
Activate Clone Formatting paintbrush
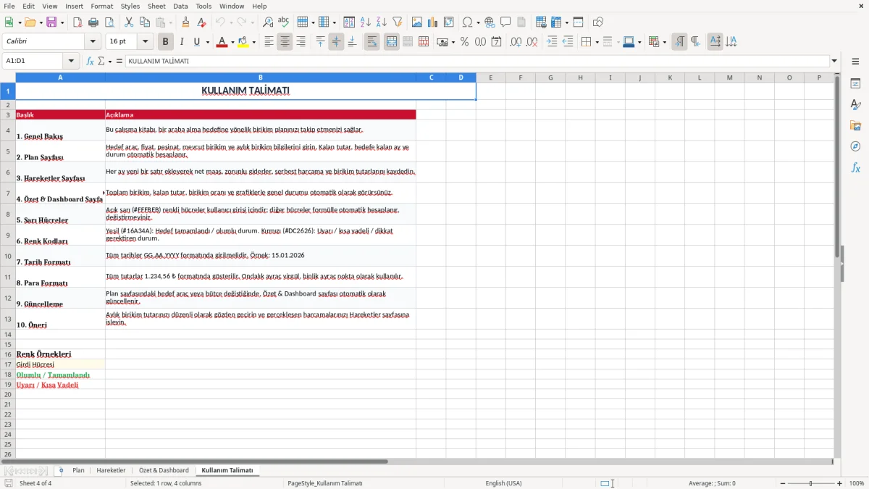pyautogui.click(x=186, y=22)
